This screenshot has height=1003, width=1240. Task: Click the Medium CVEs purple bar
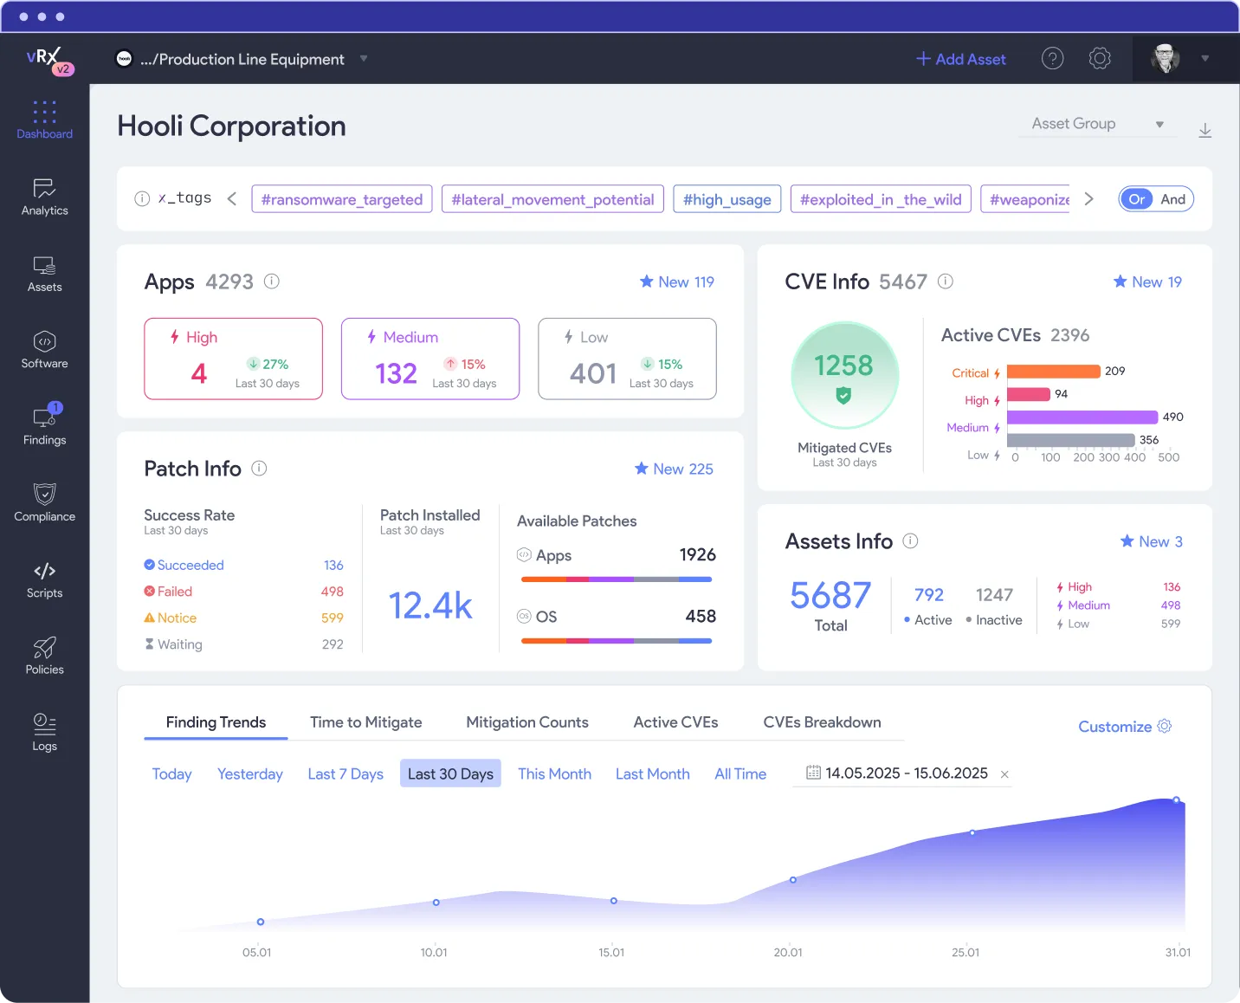(x=1082, y=417)
